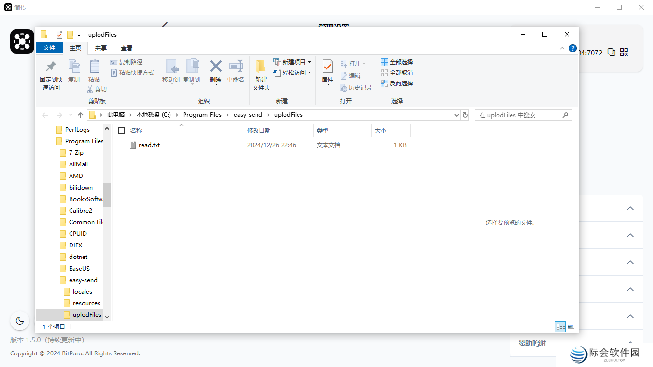This screenshot has width=653, height=367.
Task: Click the search box for uplodFiles
Action: [519, 115]
